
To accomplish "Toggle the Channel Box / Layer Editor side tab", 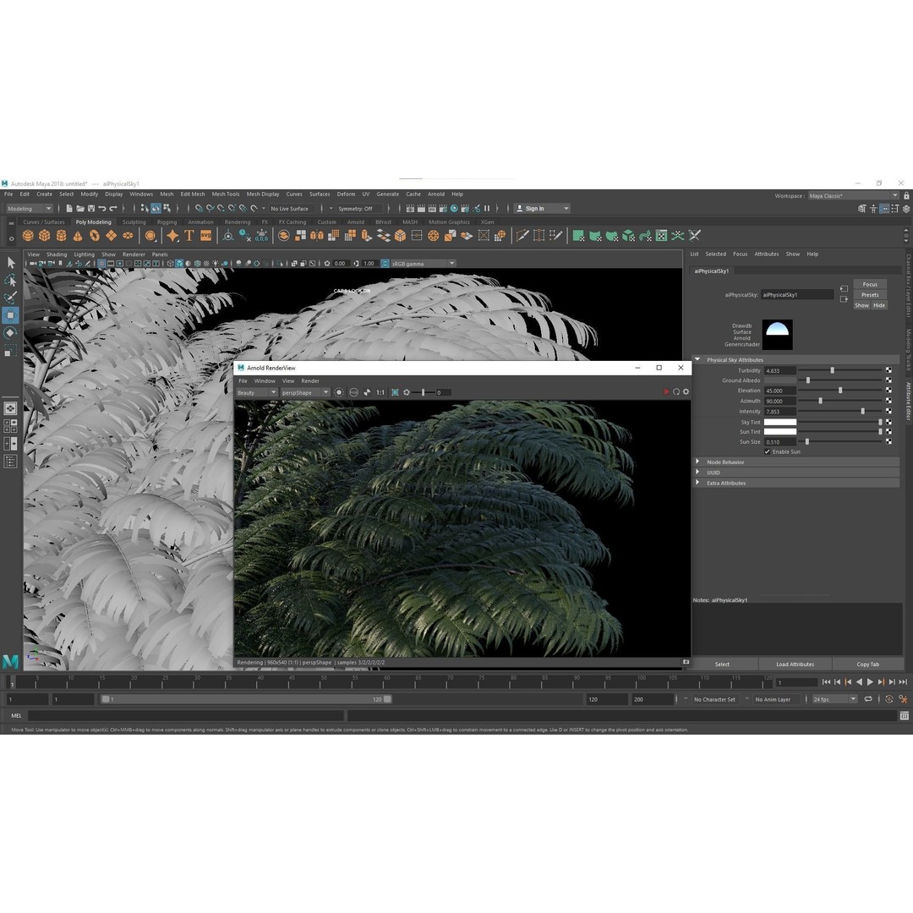I will 908,286.
